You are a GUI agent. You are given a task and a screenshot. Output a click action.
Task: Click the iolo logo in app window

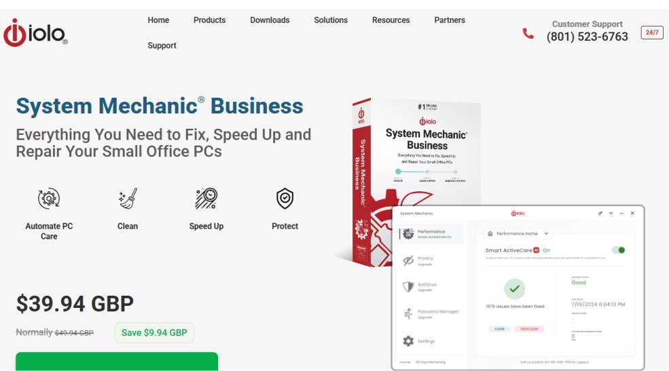(x=518, y=213)
